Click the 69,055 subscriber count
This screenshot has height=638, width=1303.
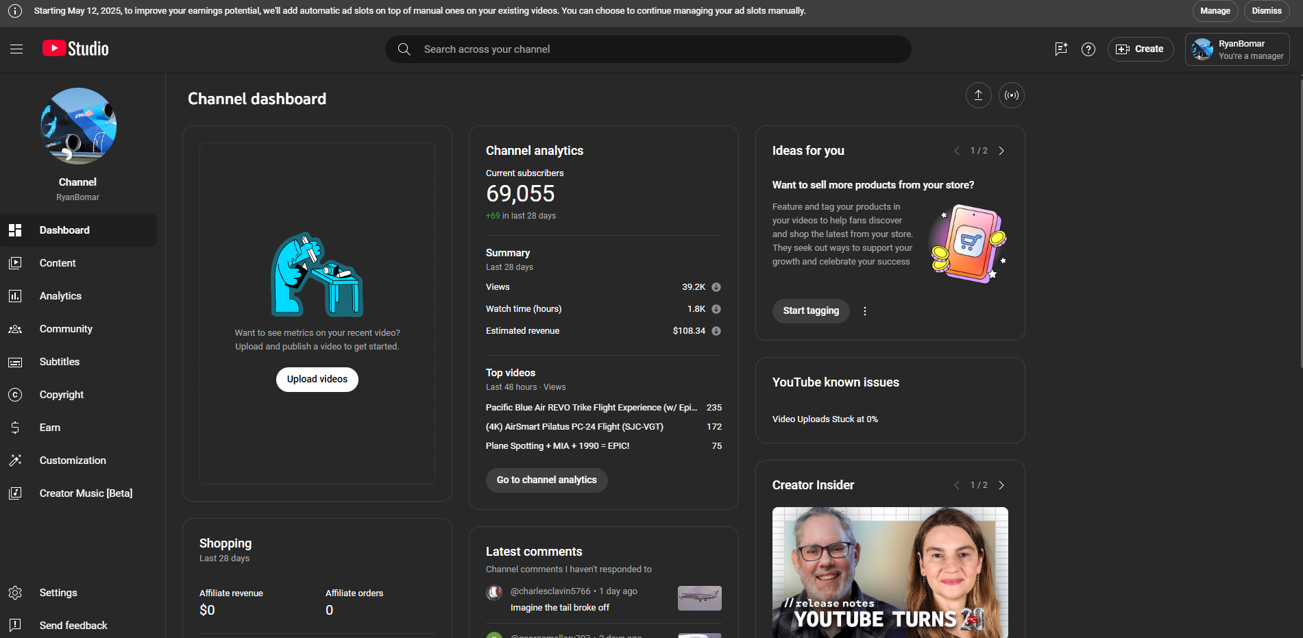point(520,194)
